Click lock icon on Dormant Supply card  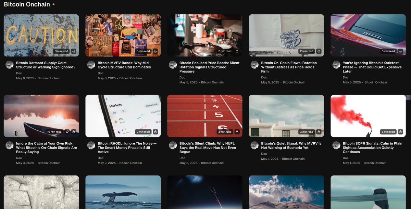click(x=74, y=51)
